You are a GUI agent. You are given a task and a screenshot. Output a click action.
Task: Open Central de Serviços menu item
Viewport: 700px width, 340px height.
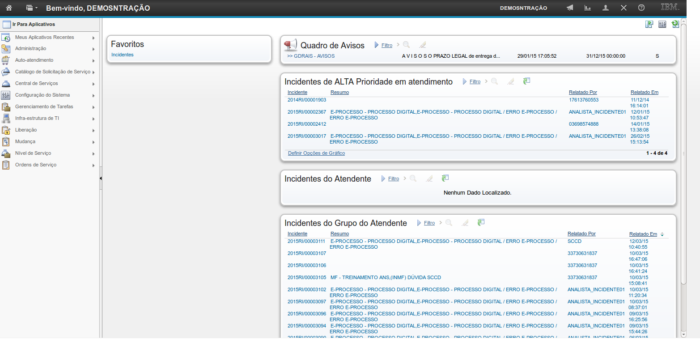pos(36,83)
